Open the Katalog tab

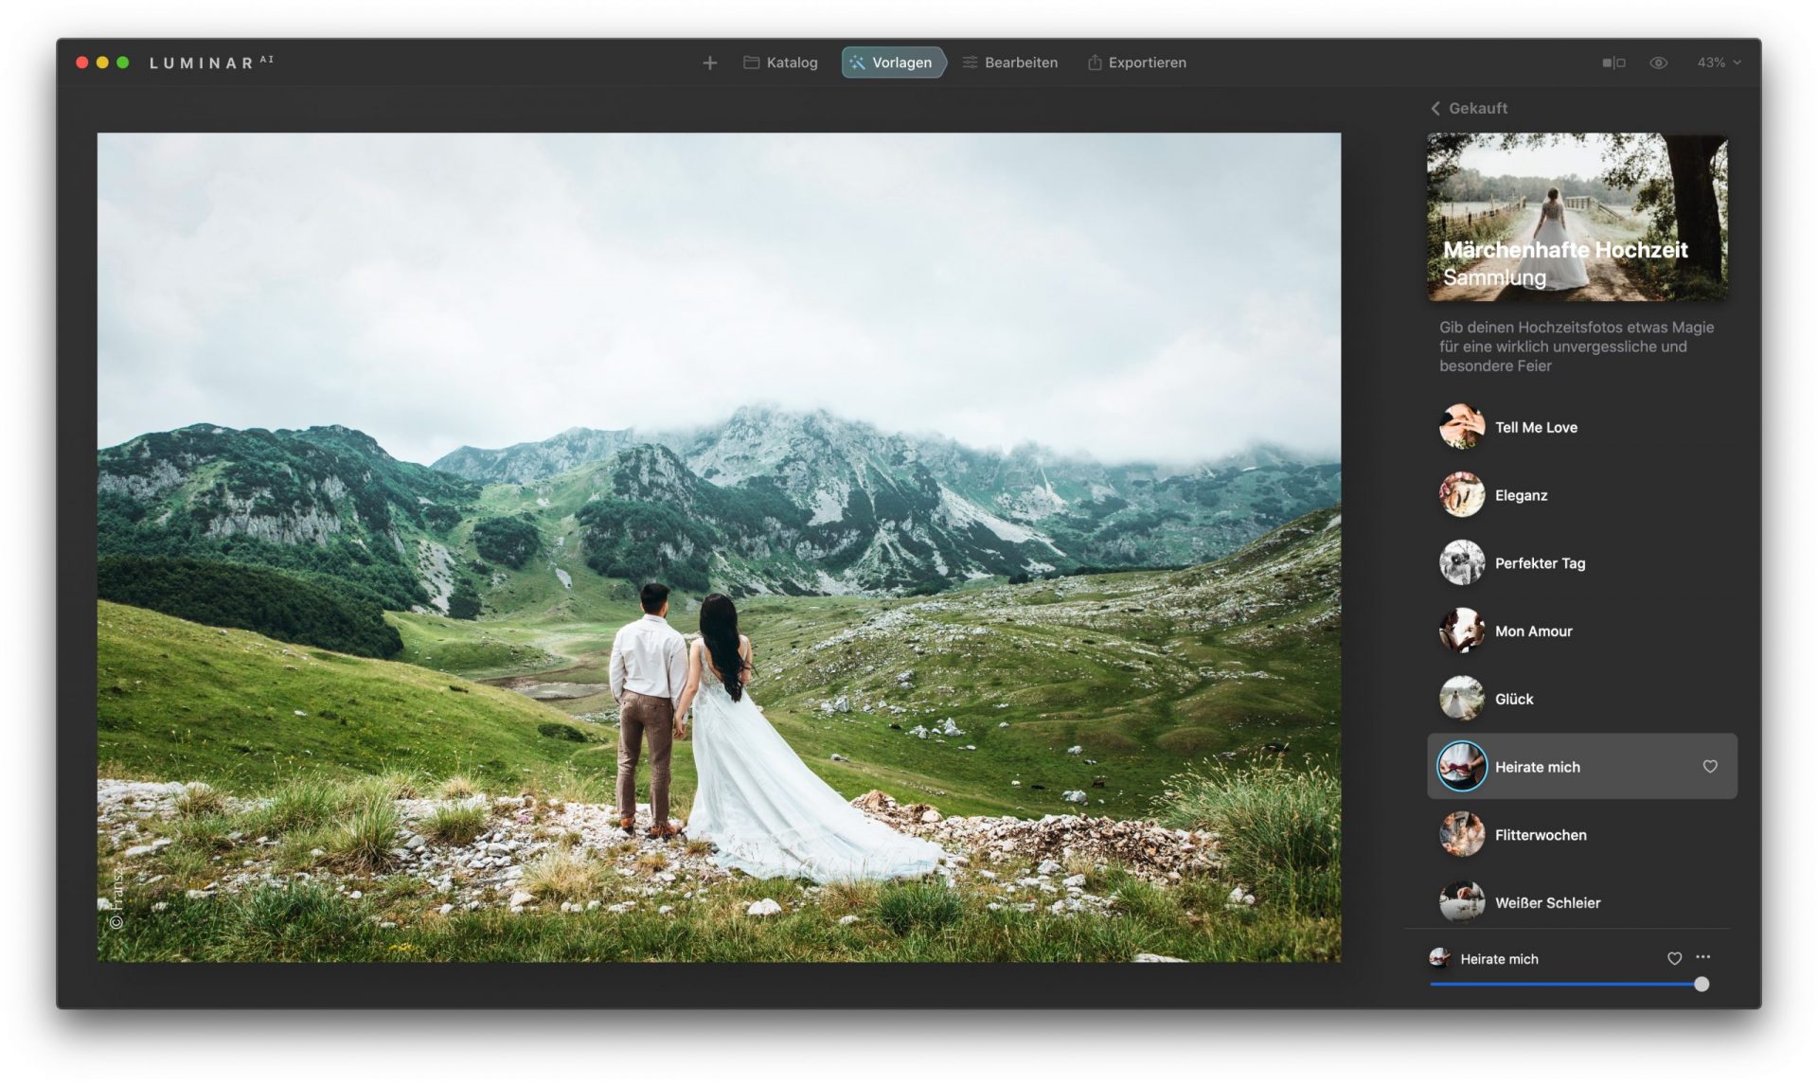tap(780, 62)
